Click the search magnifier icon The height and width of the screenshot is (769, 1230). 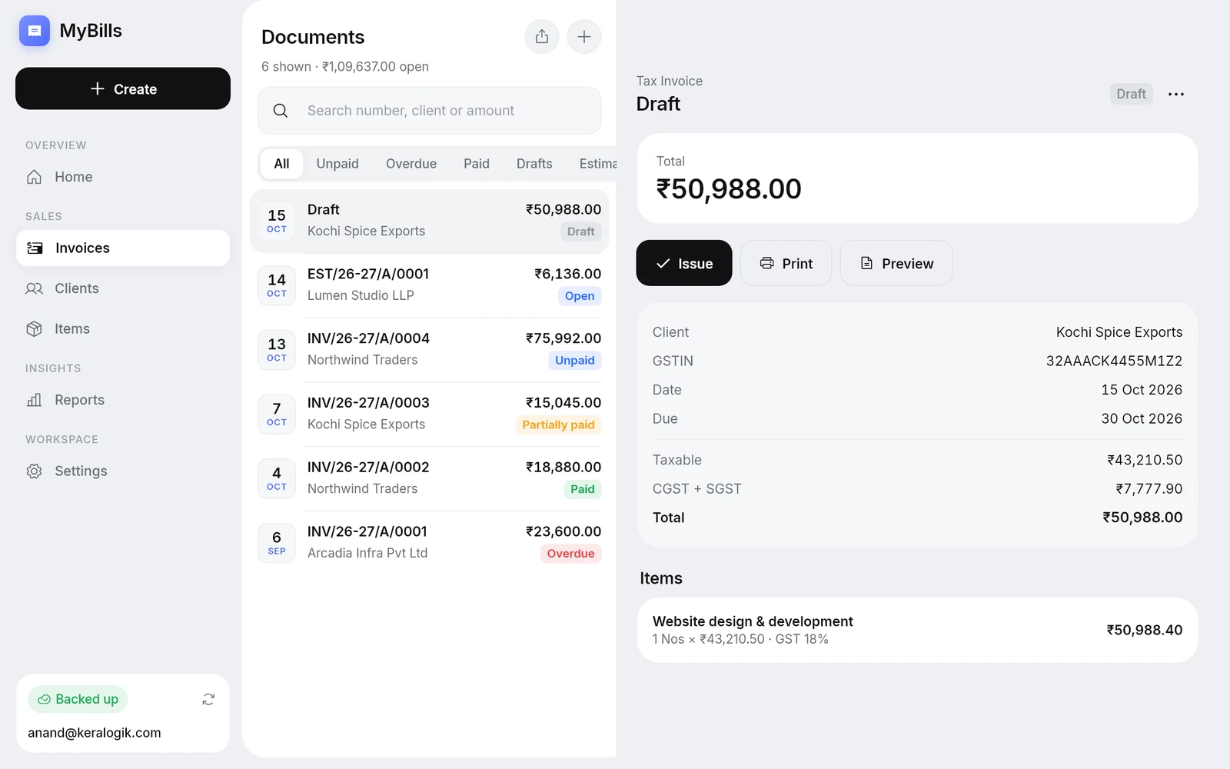coord(281,111)
